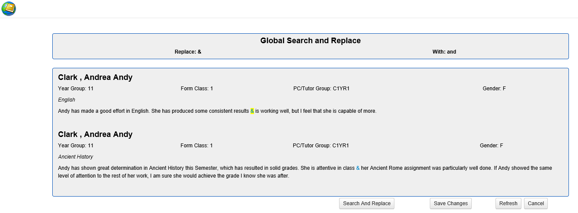578x213 pixels.
Task: Cancel the search and replace
Action: (x=536, y=203)
